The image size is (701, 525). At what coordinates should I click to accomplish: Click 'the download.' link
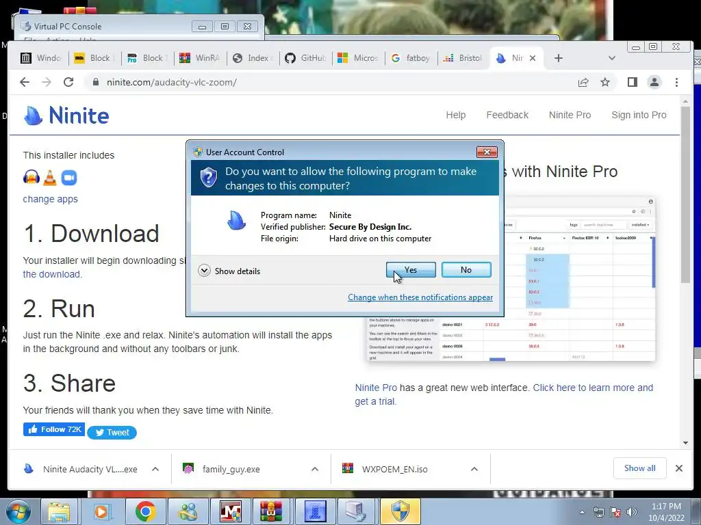coord(52,274)
